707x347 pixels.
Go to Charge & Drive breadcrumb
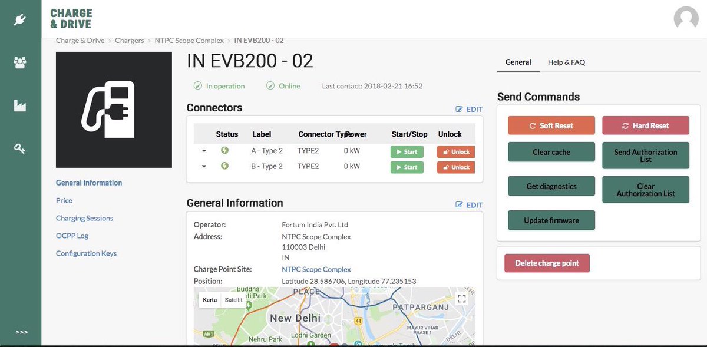[x=80, y=41]
